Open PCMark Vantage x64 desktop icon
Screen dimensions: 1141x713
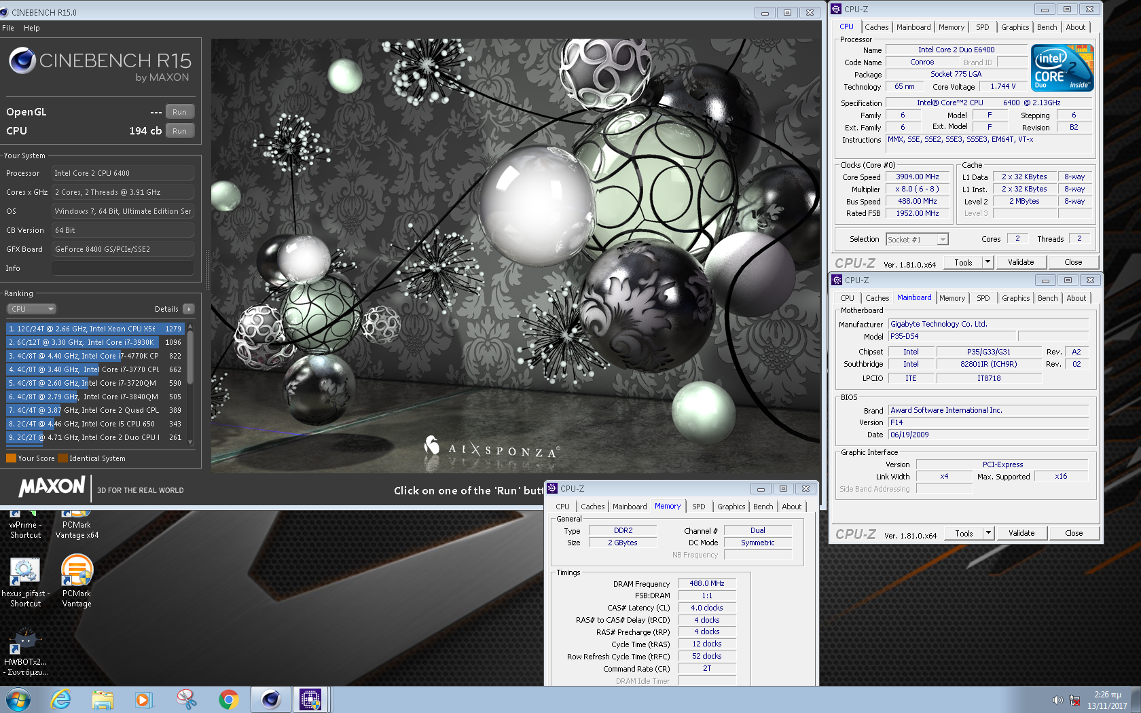click(77, 524)
